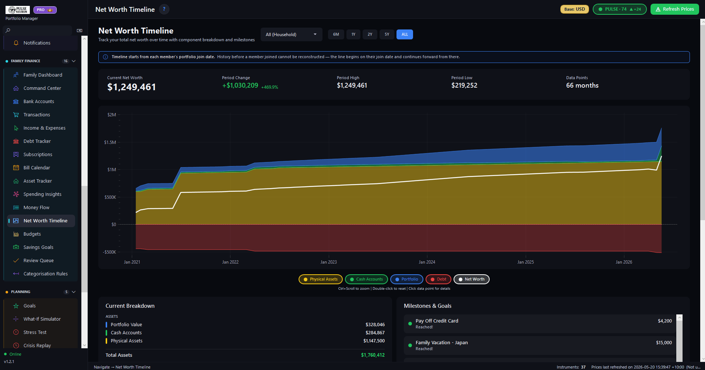Click the Physical Assets value $1,147,500

pyautogui.click(x=374, y=341)
